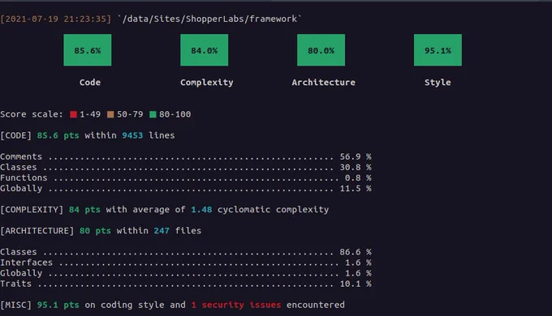Click the 247 files count

(x=162, y=231)
